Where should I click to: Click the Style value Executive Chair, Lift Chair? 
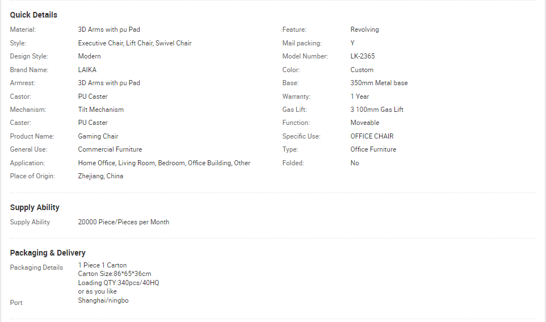coord(135,43)
